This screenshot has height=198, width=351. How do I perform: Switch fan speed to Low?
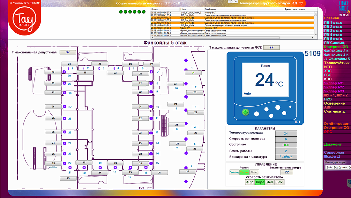(279, 182)
